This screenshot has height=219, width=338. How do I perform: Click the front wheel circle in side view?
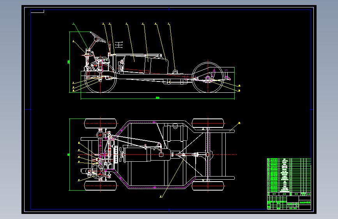[101, 78]
